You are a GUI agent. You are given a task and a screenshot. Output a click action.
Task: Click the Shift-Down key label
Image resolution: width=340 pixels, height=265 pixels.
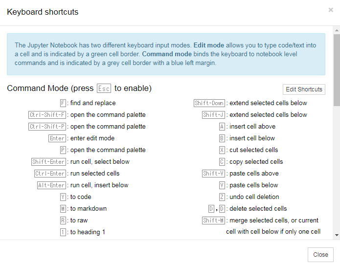[209, 103]
